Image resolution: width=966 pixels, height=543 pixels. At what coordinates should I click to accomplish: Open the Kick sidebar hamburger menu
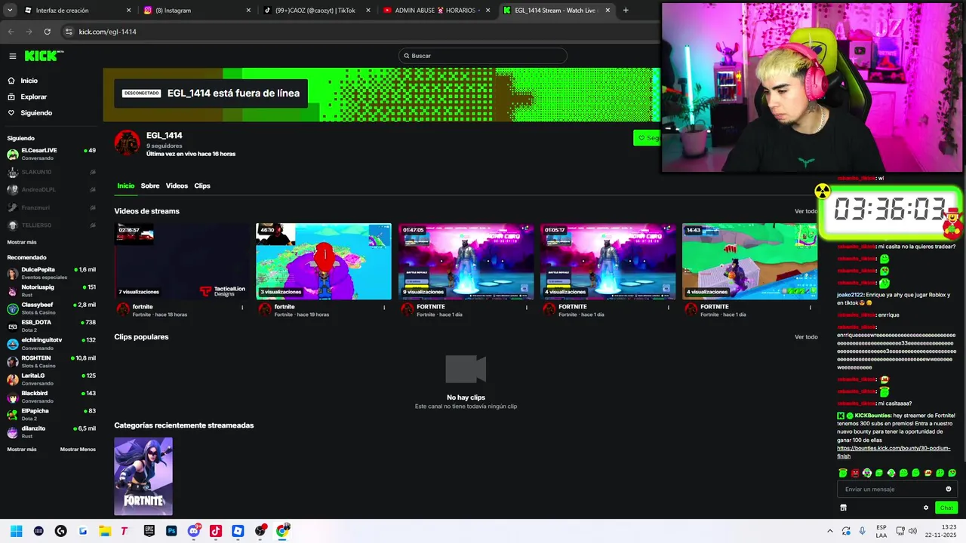coord(13,56)
